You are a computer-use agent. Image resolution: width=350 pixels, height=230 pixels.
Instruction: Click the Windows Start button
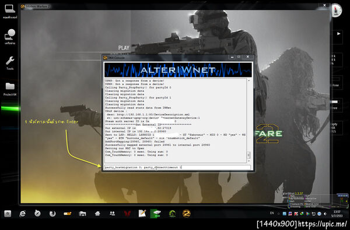8,214
